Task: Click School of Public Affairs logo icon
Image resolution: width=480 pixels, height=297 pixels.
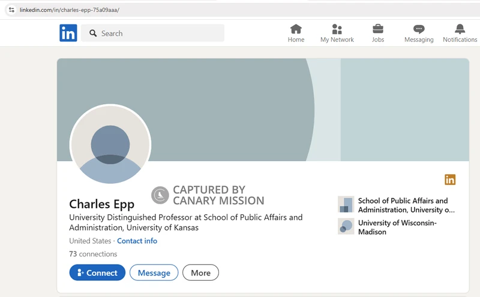Action: 346,204
